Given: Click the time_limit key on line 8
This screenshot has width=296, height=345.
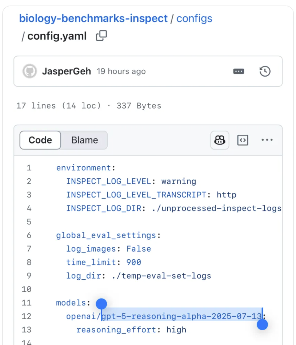Looking at the screenshot, I should pyautogui.click(x=84, y=262).
